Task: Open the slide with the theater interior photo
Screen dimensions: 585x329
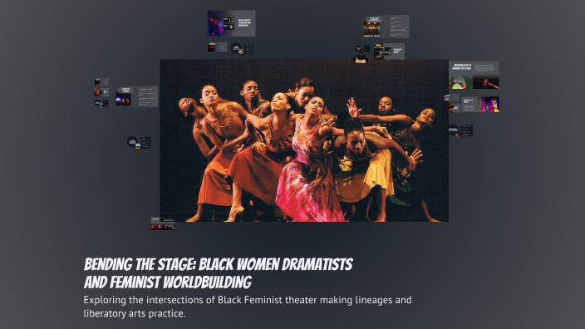Action: [386, 26]
